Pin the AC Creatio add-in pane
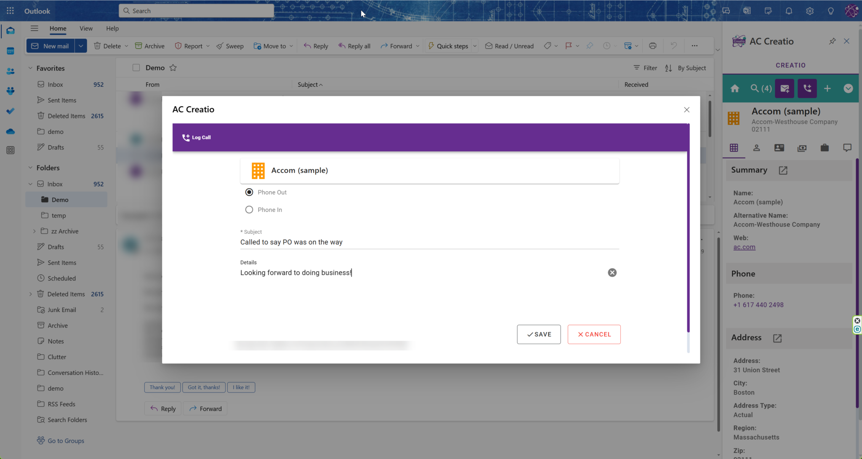The width and height of the screenshot is (862, 459). [x=832, y=41]
